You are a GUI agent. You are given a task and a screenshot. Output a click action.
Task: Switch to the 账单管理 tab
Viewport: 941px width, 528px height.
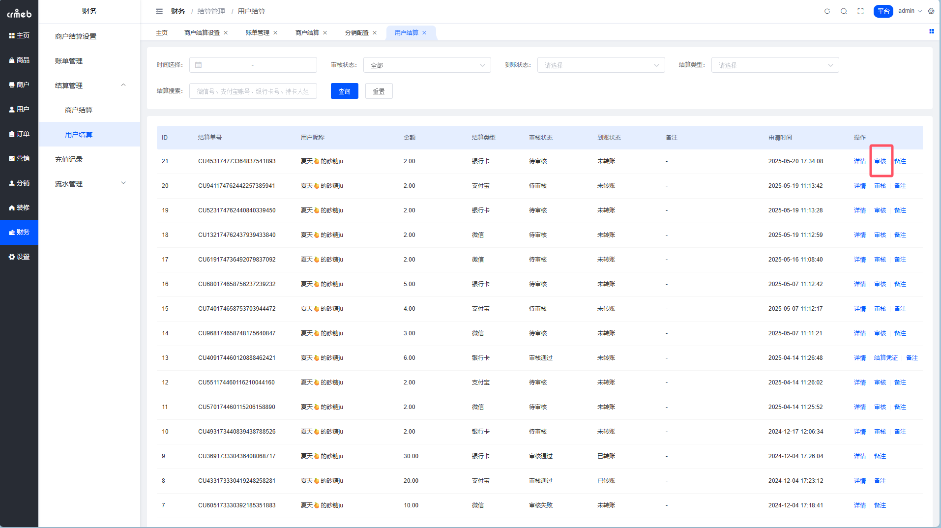tap(257, 33)
